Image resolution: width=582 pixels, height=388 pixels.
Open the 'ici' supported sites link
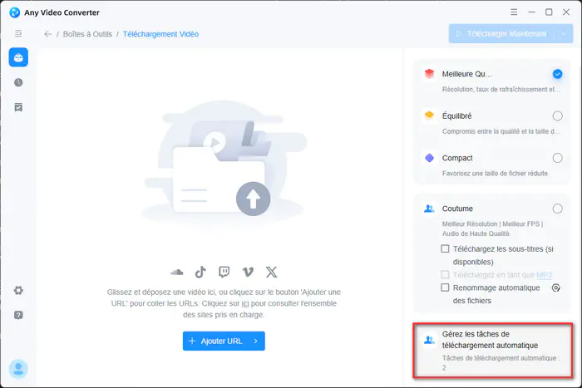(245, 303)
